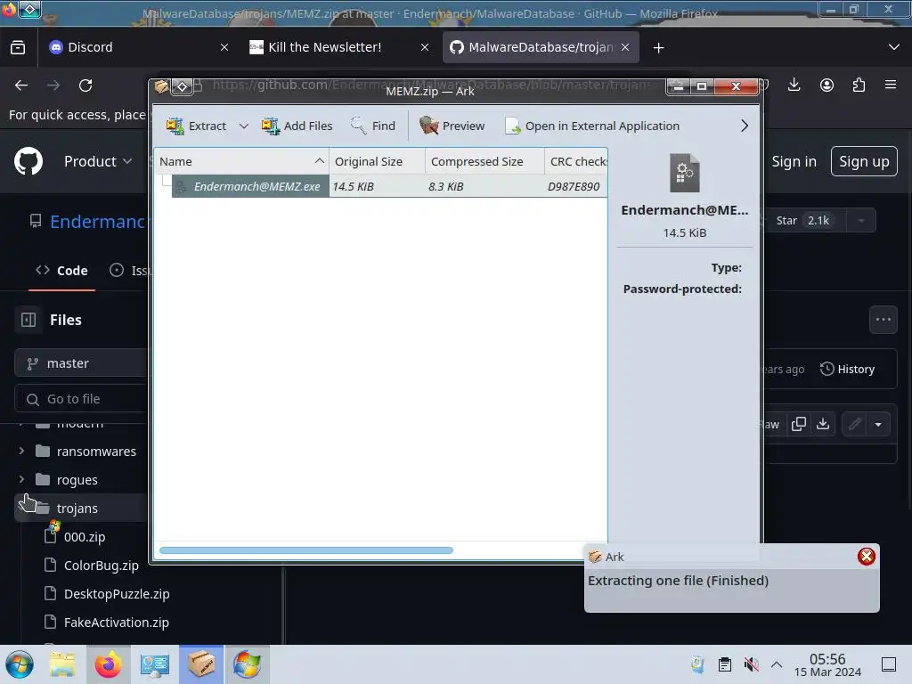Open a new Firefox tab
This screenshot has height=684, width=912.
[658, 48]
